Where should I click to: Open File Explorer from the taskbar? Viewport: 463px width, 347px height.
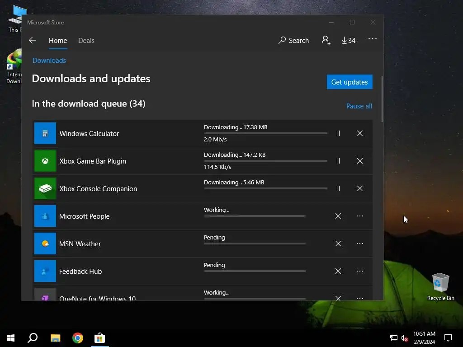click(x=55, y=338)
